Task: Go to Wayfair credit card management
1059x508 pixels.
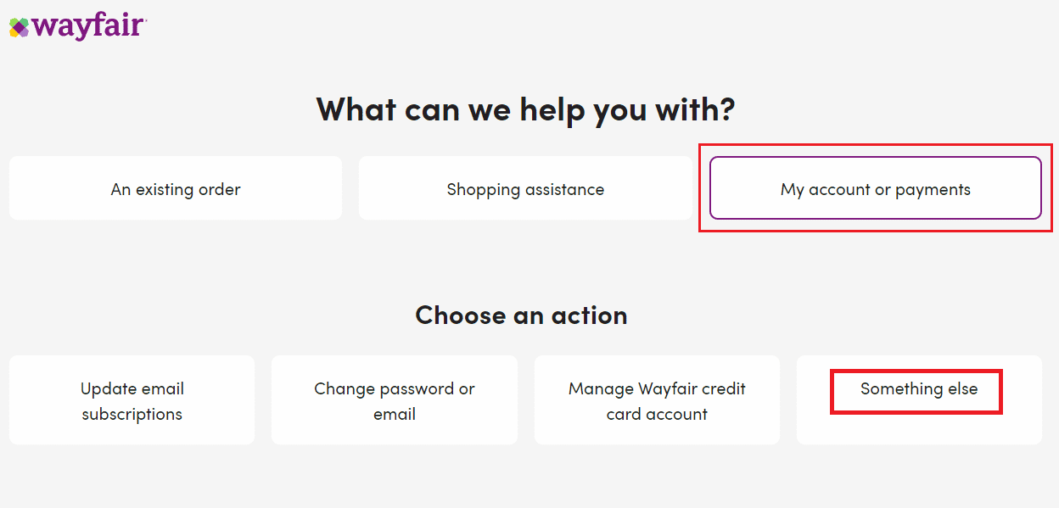Action: coord(657,400)
